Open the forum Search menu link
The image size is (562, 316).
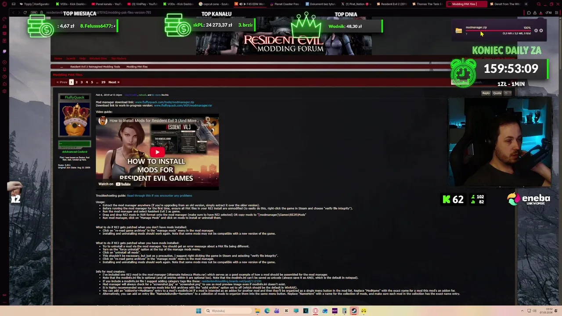click(71, 58)
